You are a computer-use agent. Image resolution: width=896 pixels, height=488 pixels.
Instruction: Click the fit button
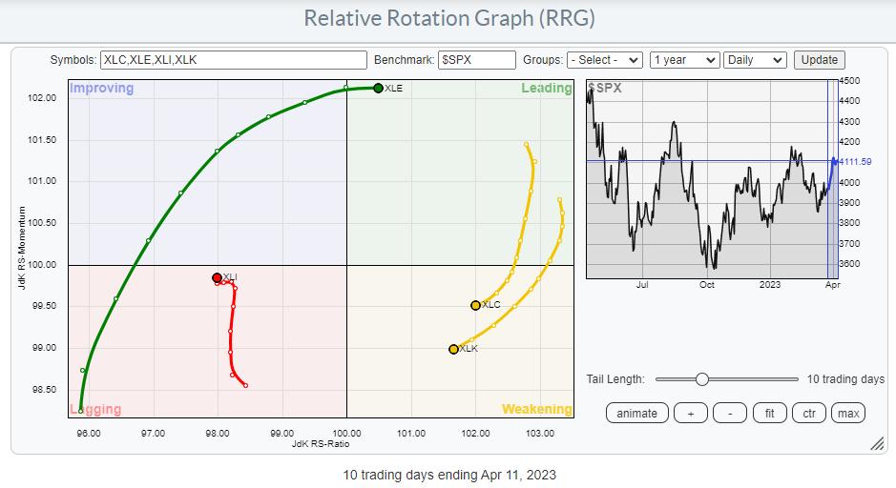point(769,413)
